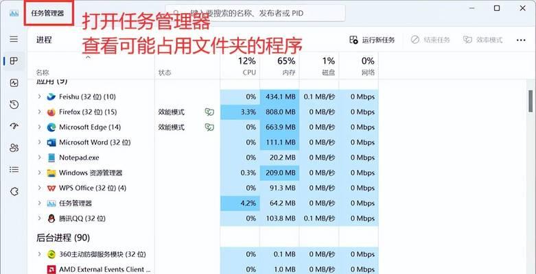
Task: Click the Task Manager app icon in title bar
Action: click(x=14, y=13)
